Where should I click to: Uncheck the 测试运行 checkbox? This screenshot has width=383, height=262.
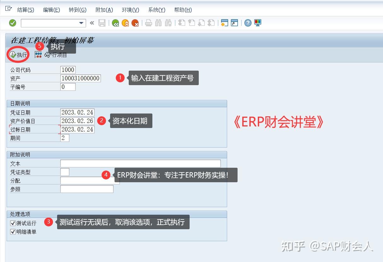pos(13,223)
